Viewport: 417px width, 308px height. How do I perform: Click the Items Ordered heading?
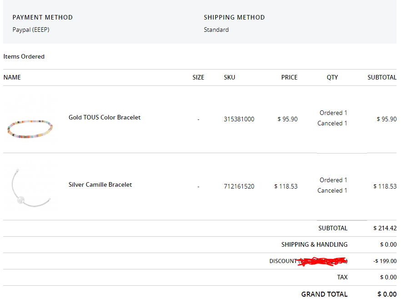tap(24, 56)
